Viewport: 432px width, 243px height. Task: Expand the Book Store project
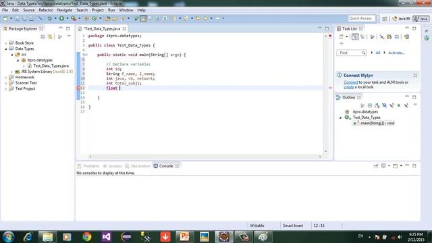[x=6, y=43]
